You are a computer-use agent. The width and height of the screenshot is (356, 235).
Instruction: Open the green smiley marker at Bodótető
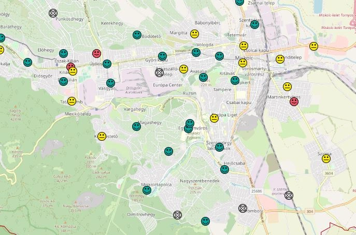(x=137, y=35)
